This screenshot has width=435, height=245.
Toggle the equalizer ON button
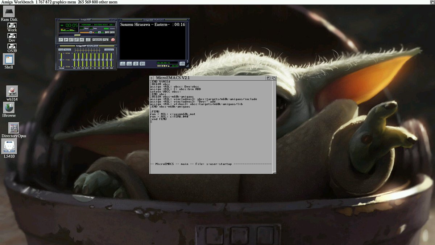[61, 50]
